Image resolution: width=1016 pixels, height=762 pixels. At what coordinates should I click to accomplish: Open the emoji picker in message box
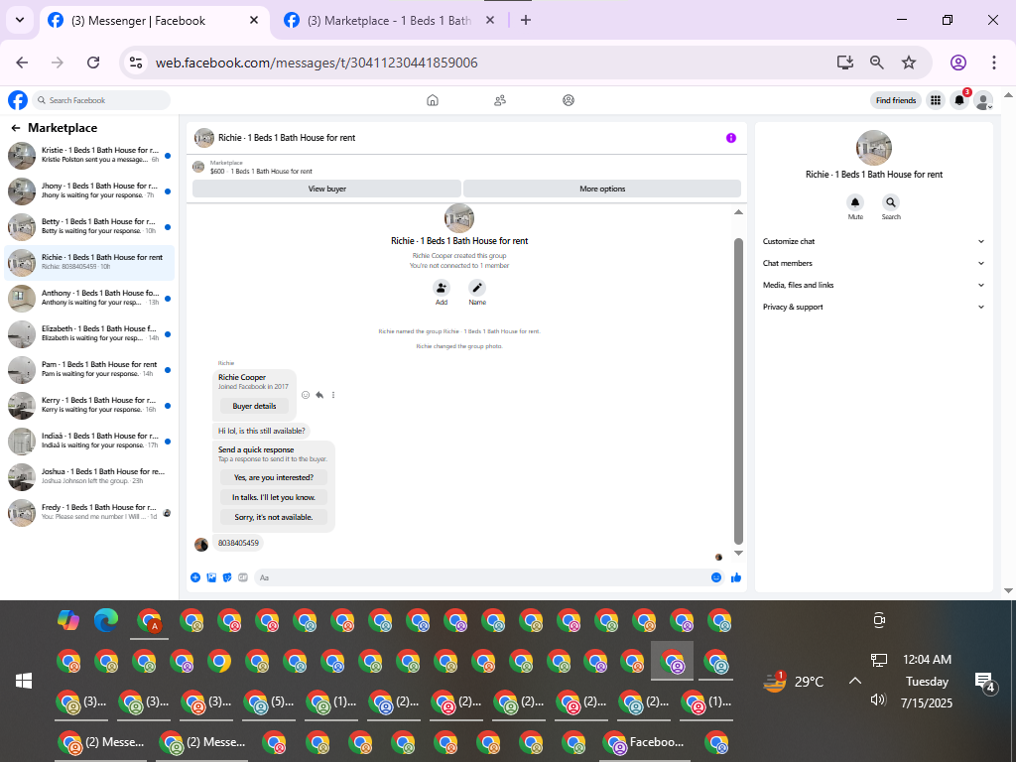pyautogui.click(x=716, y=577)
